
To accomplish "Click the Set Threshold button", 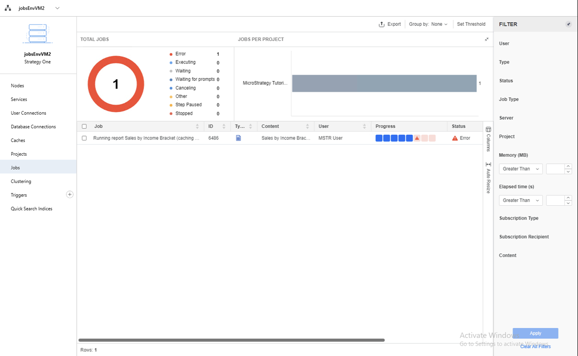I will pyautogui.click(x=471, y=24).
